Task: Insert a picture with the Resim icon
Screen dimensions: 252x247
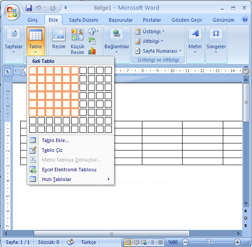Action: [59, 39]
